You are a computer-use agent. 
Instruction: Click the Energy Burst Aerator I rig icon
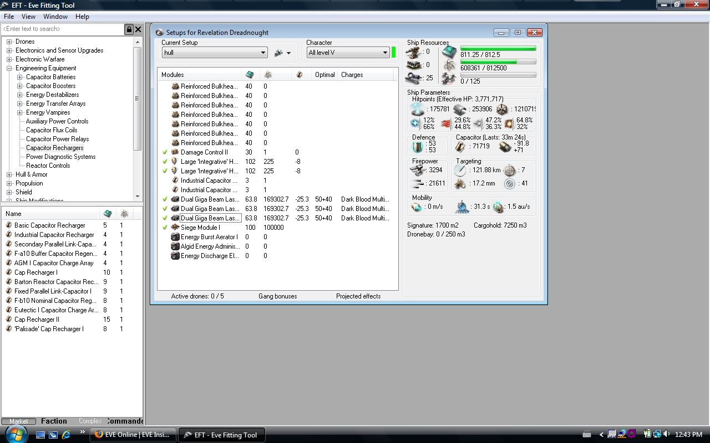click(175, 237)
